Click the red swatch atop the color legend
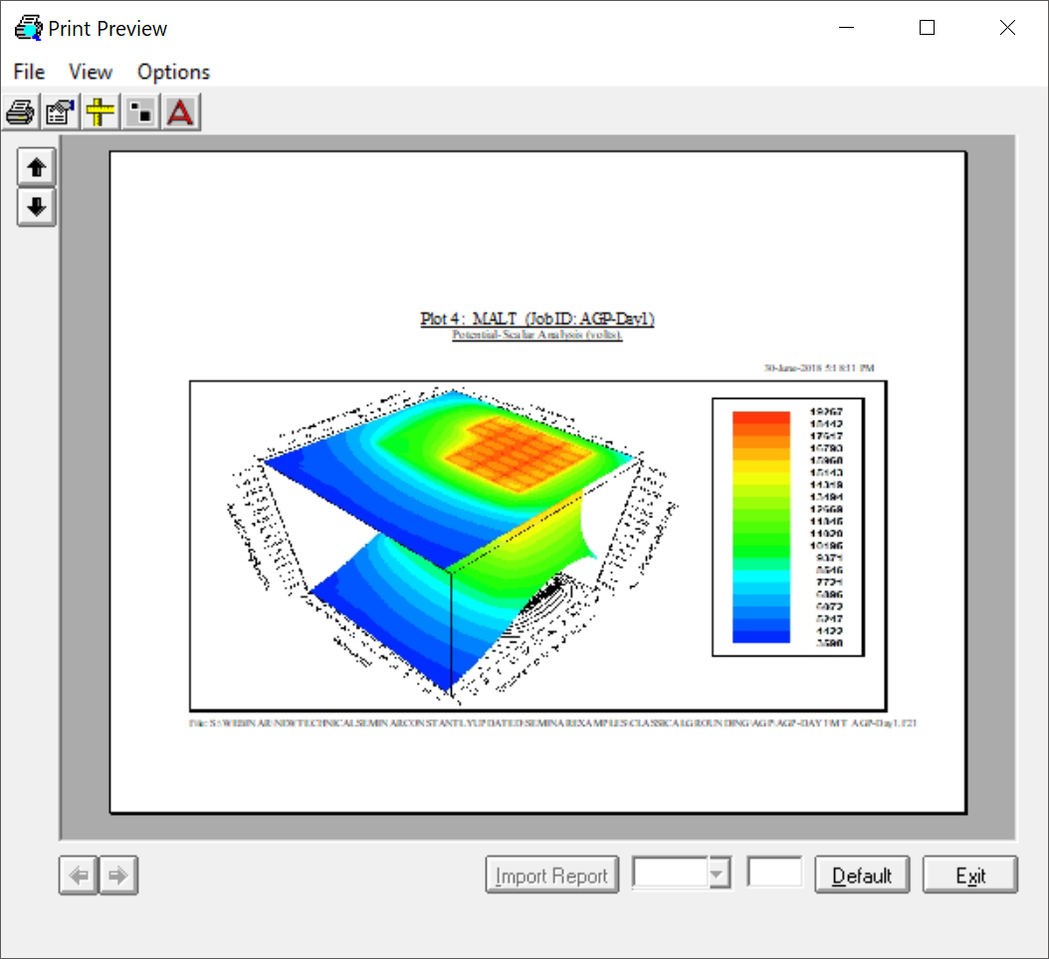The width and height of the screenshot is (1049, 959). 760,418
